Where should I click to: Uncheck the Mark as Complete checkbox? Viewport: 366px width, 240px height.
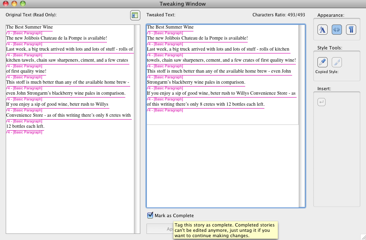pos(150,216)
